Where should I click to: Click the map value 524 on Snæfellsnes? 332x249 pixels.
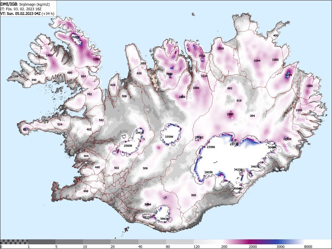(60, 124)
